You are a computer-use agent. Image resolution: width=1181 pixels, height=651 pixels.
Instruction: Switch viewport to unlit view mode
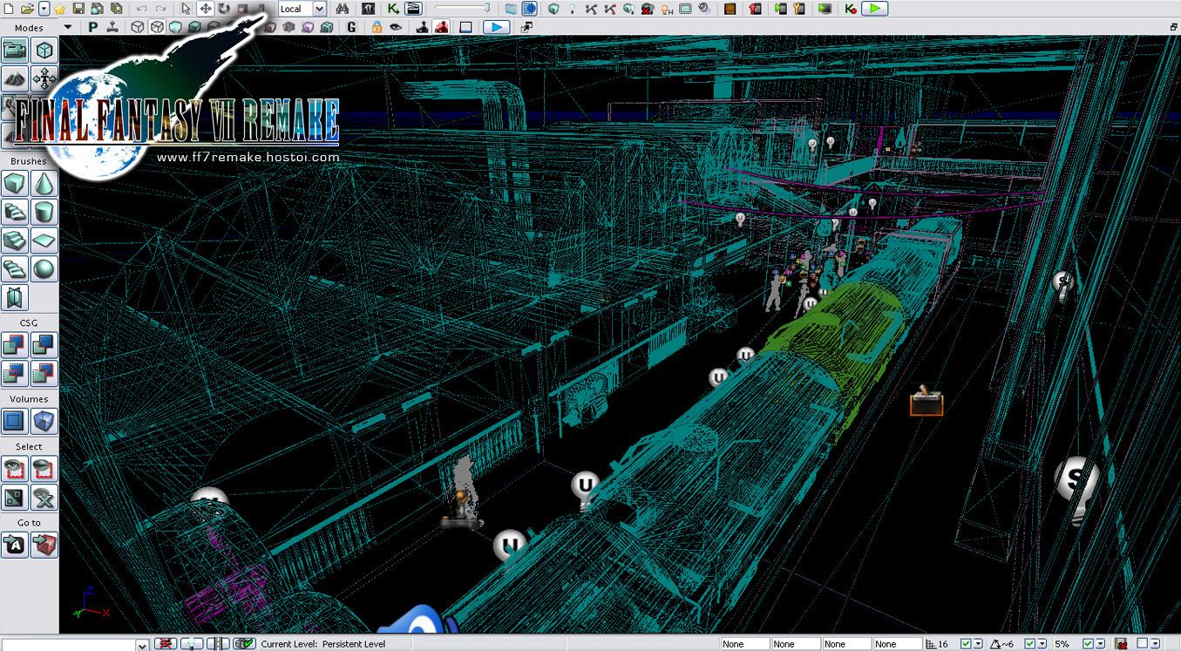click(175, 28)
